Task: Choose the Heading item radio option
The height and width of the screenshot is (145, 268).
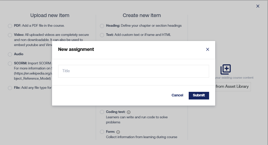Action: pos(102,26)
